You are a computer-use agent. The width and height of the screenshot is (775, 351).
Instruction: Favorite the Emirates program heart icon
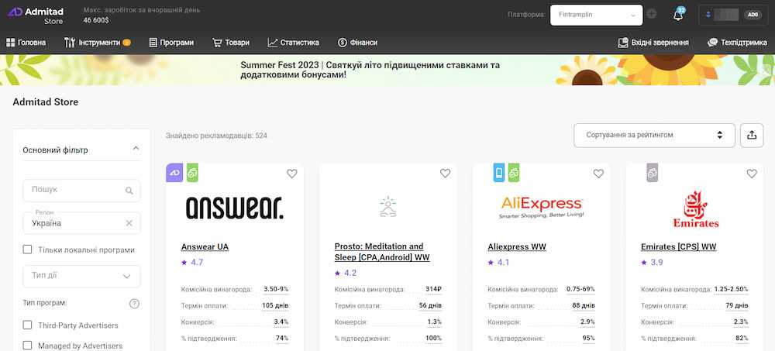coord(752,174)
